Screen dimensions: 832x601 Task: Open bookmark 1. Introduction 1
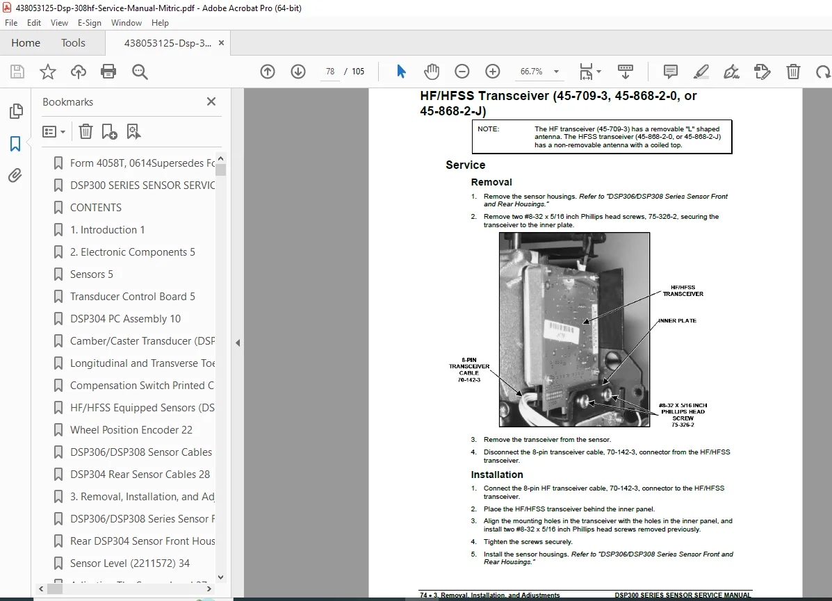[x=108, y=230]
